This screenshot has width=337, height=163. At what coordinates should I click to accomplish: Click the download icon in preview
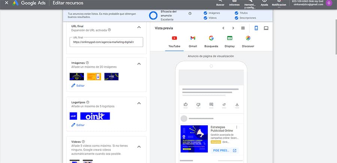pyautogui.click(x=237, y=104)
